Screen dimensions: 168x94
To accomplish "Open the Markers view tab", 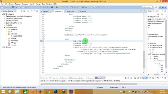I will [44, 78].
